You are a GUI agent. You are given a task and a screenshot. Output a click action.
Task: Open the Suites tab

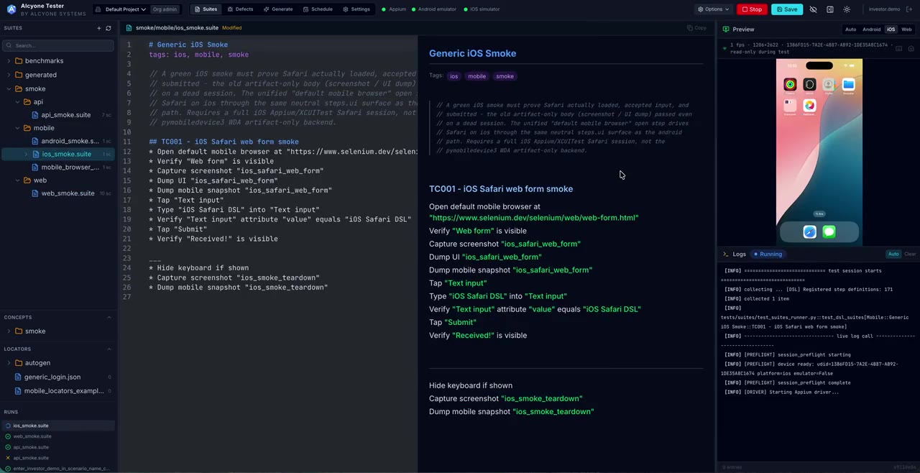[x=206, y=9]
